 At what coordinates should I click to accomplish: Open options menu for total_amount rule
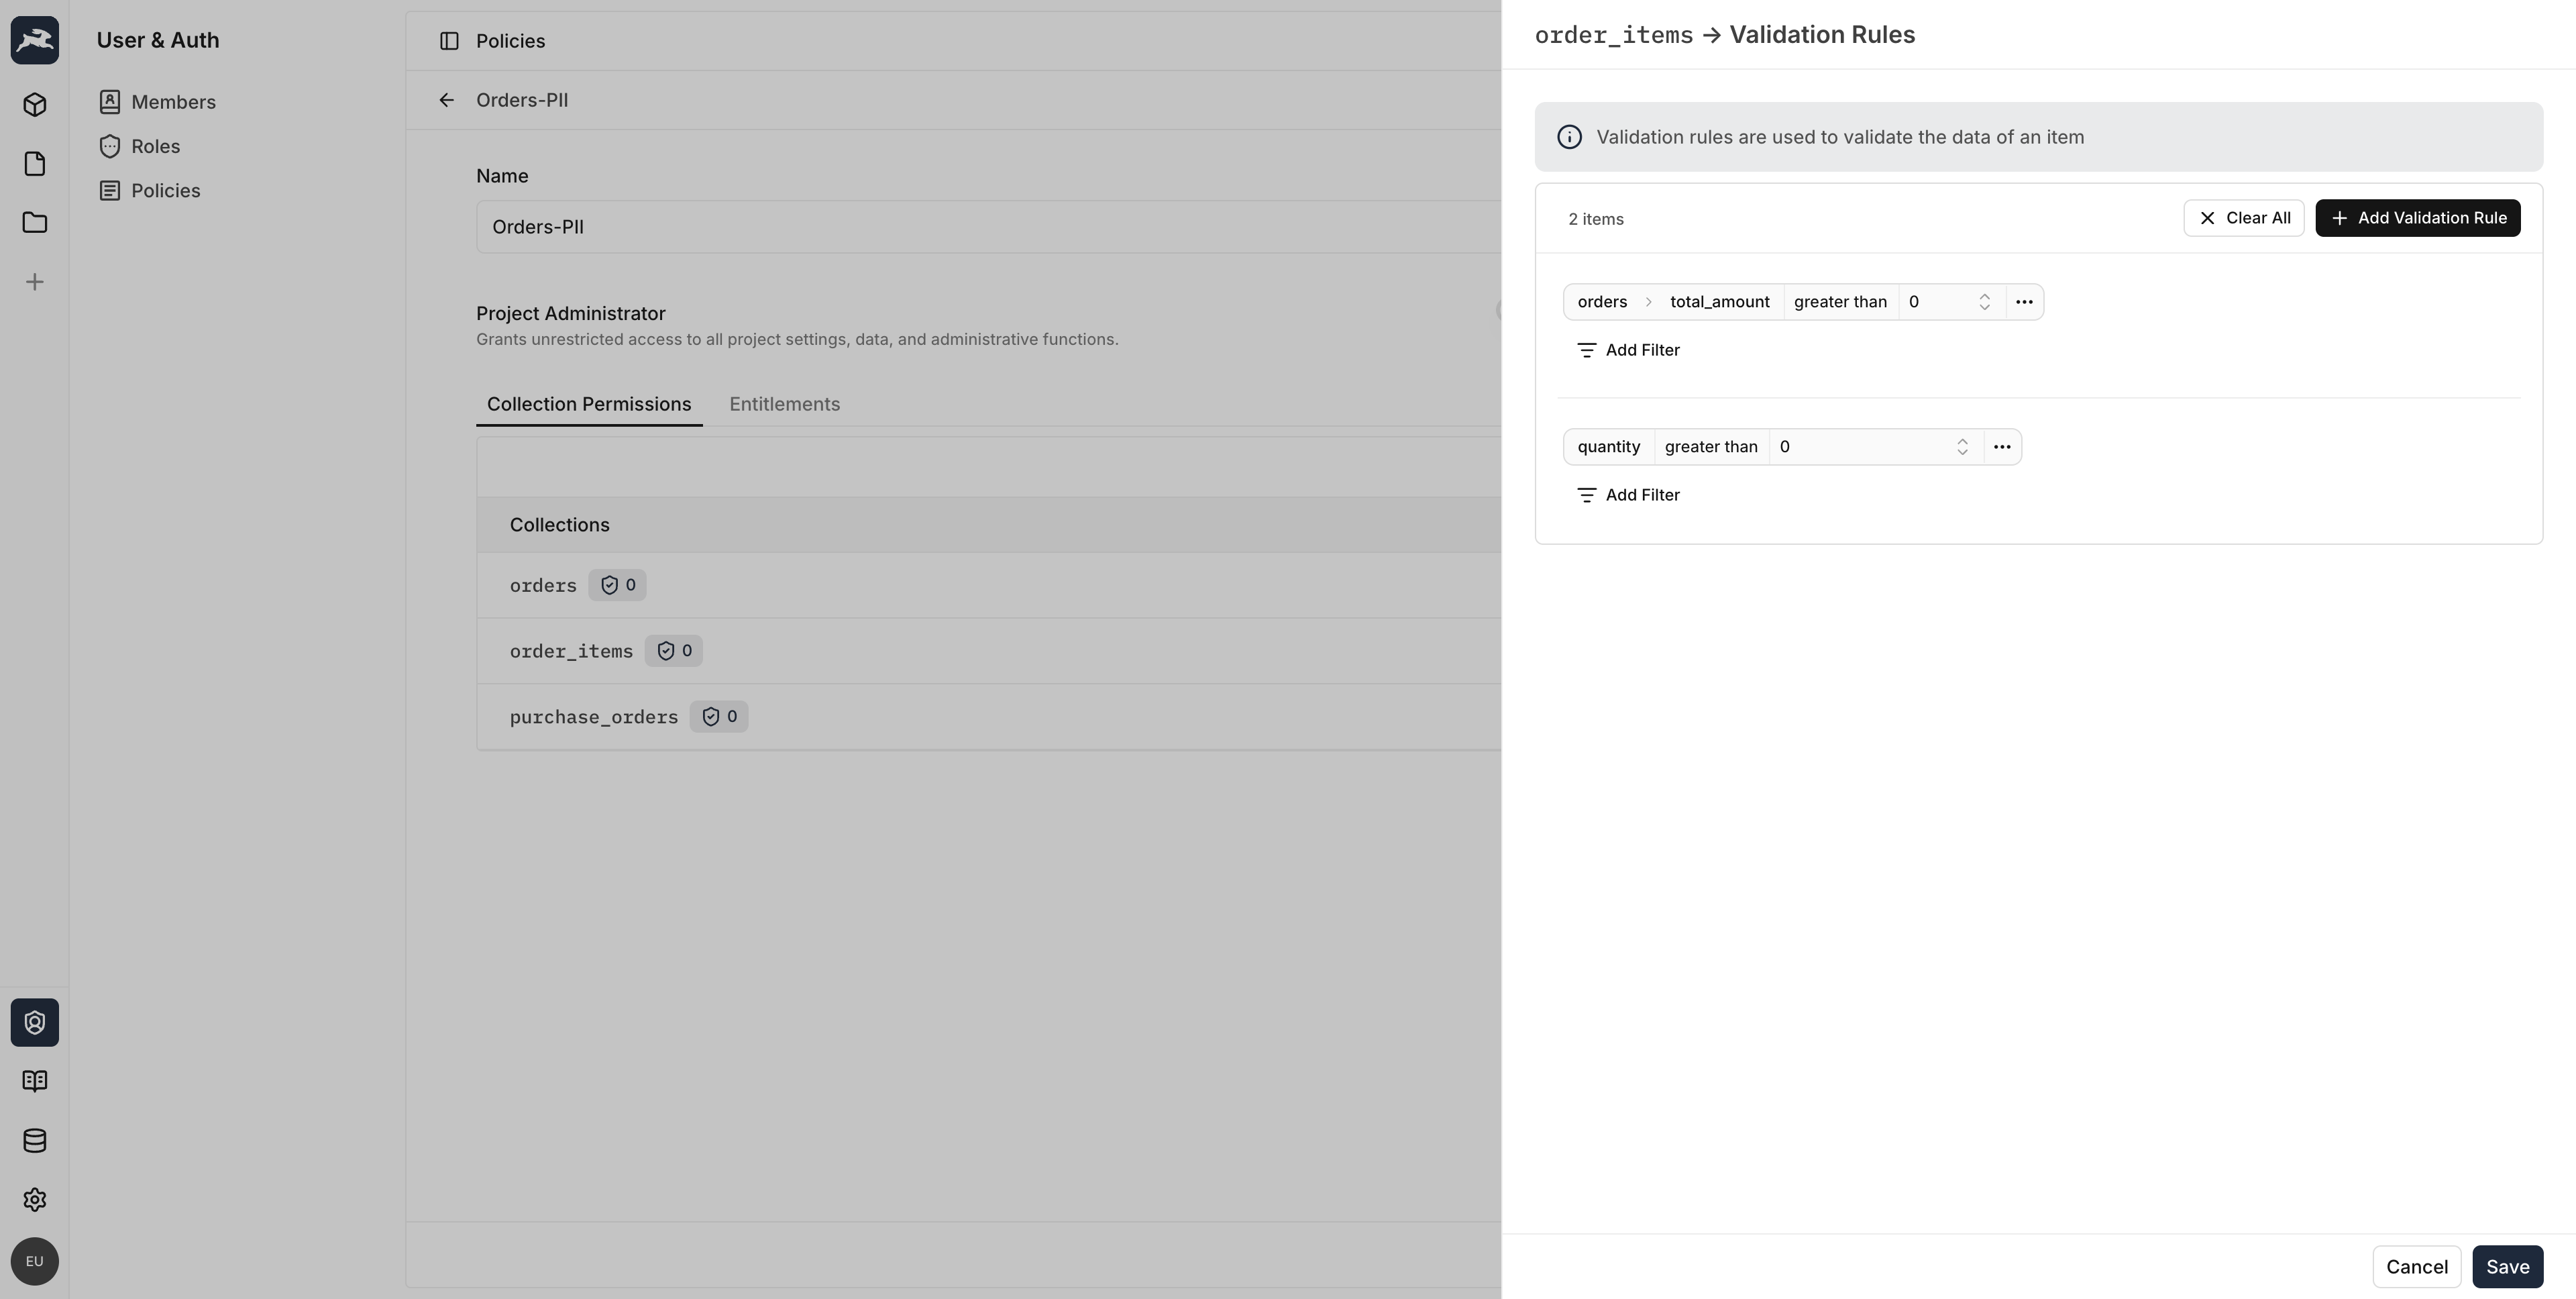point(2024,302)
